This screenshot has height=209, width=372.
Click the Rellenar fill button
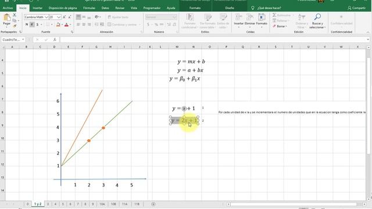(280, 21)
